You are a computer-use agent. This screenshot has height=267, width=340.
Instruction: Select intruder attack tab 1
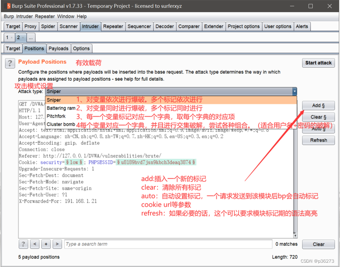7,37
